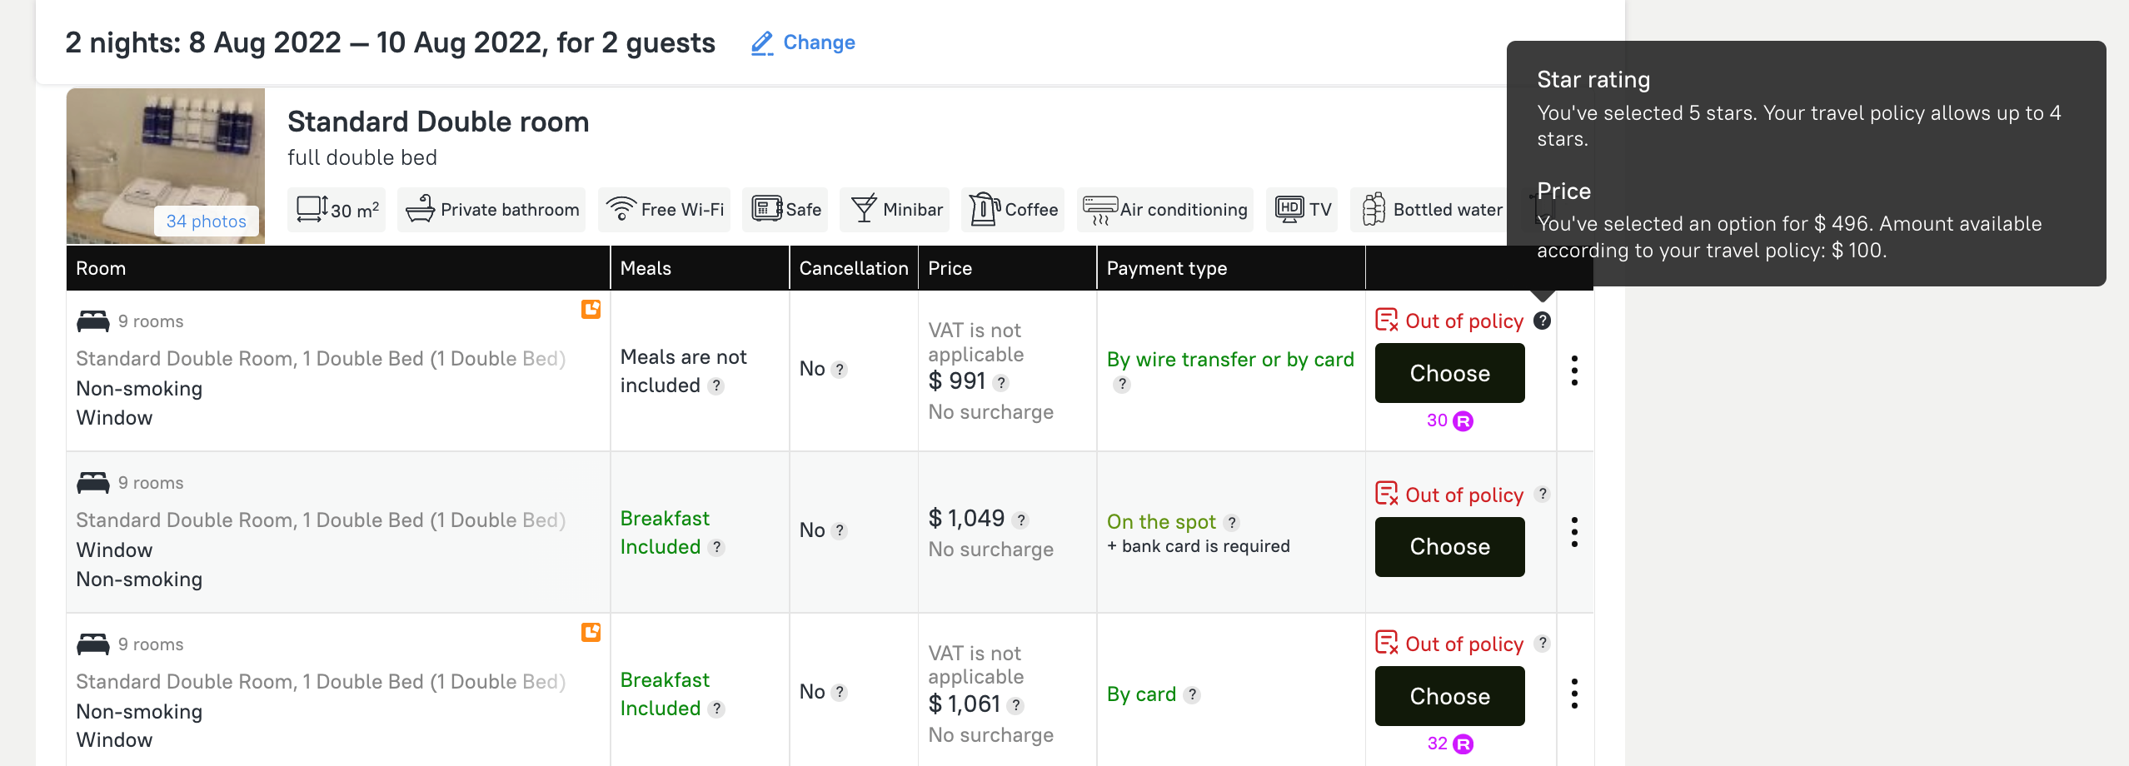Click help icon next to $ 1,049 price
Viewport: 2129px width, 766px height.
pyautogui.click(x=1021, y=520)
